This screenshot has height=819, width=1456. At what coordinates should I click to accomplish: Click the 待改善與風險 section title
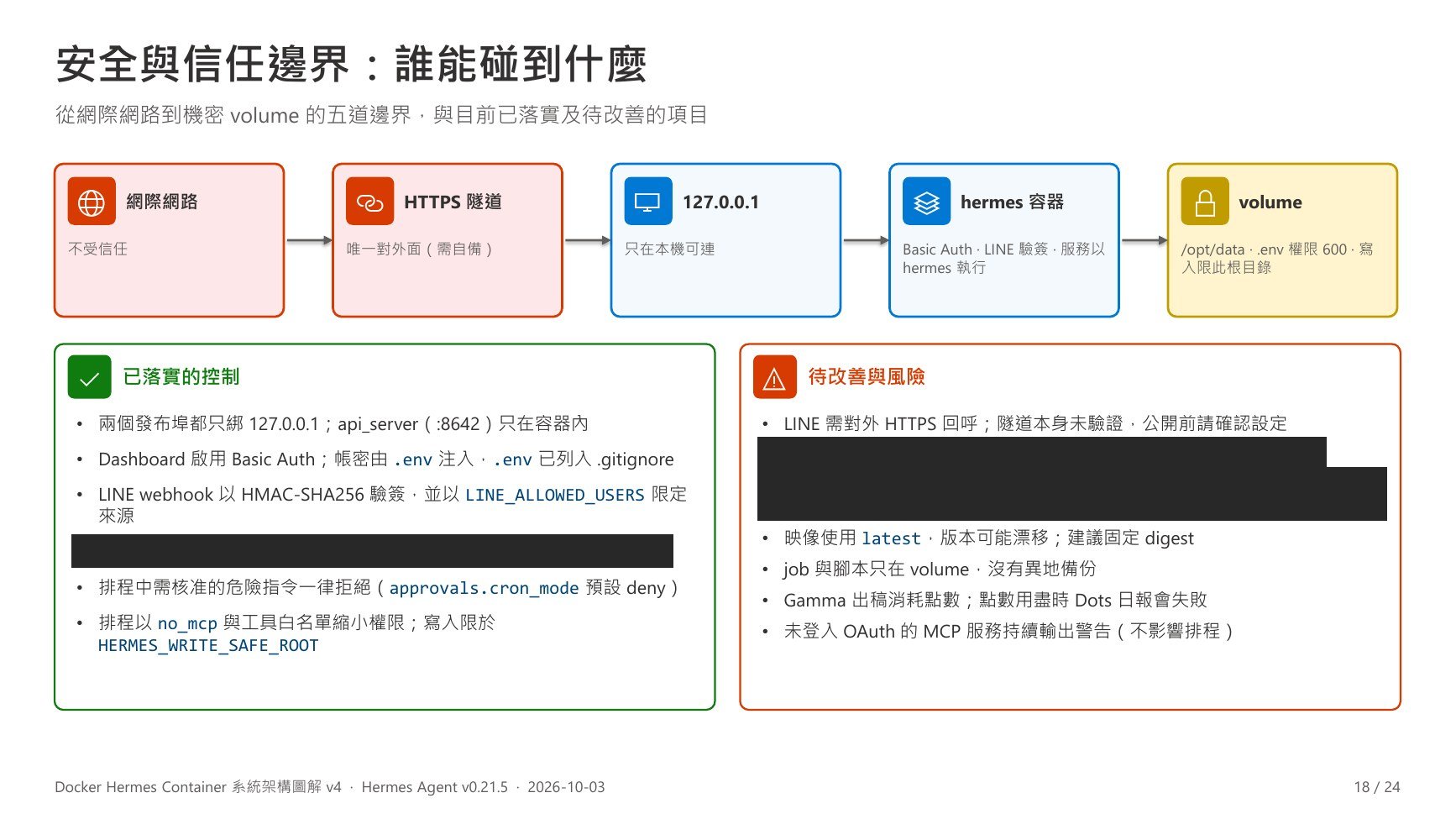[866, 377]
